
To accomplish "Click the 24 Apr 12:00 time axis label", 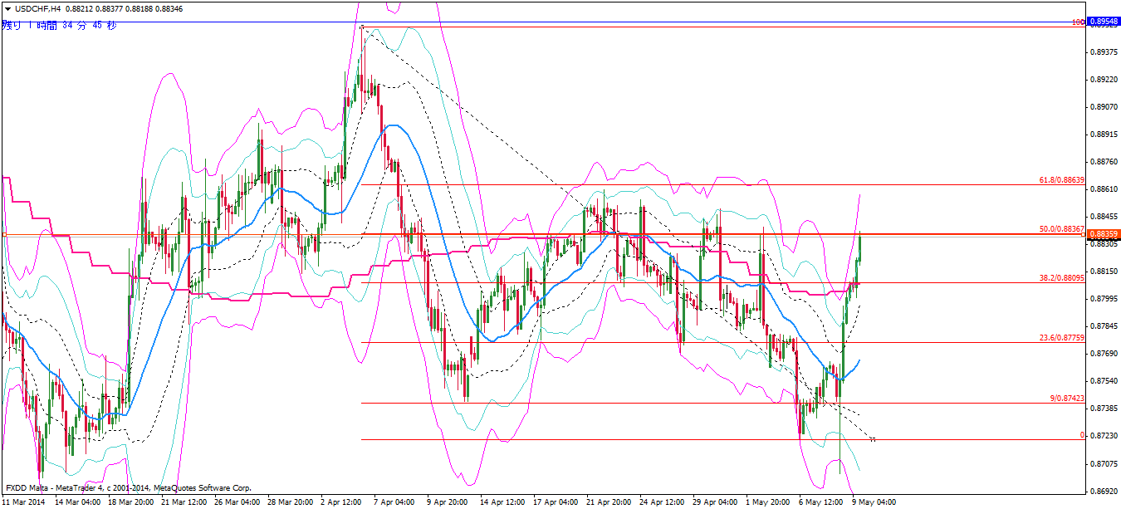I will click(662, 502).
